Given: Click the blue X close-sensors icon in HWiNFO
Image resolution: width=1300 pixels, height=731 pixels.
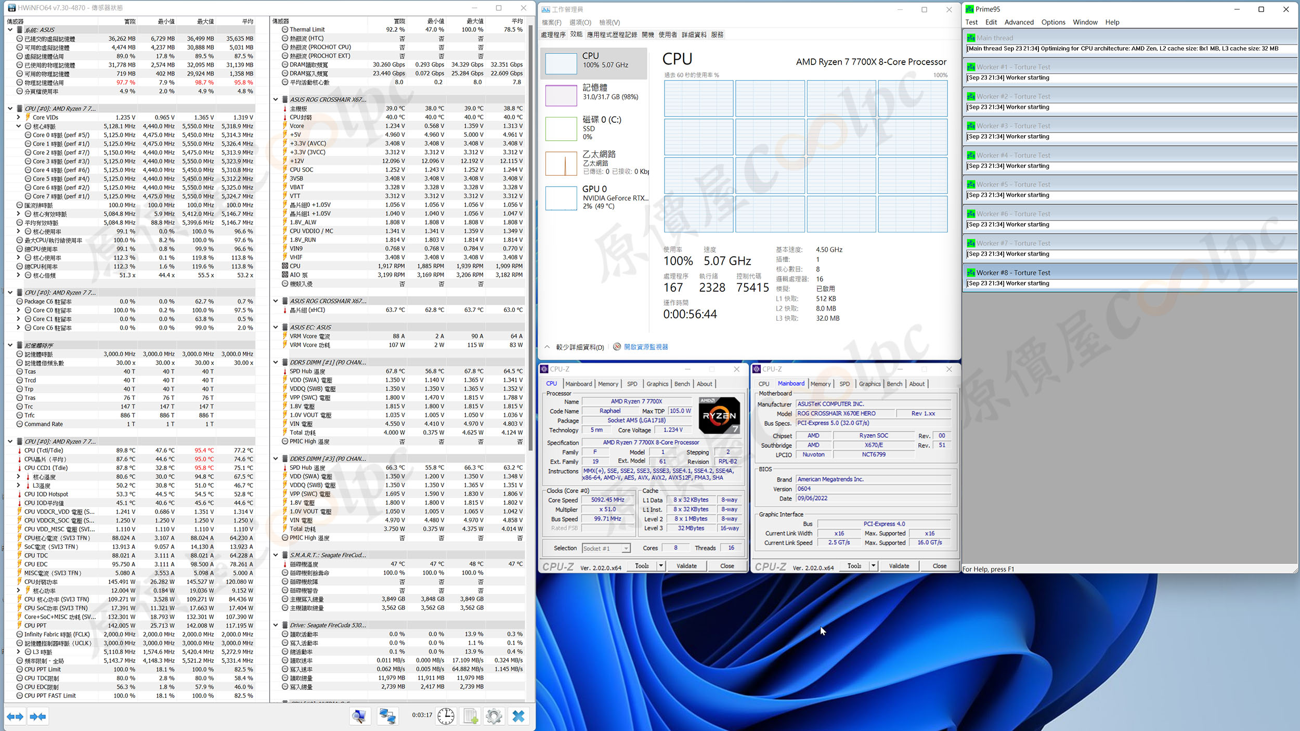Looking at the screenshot, I should click(518, 716).
